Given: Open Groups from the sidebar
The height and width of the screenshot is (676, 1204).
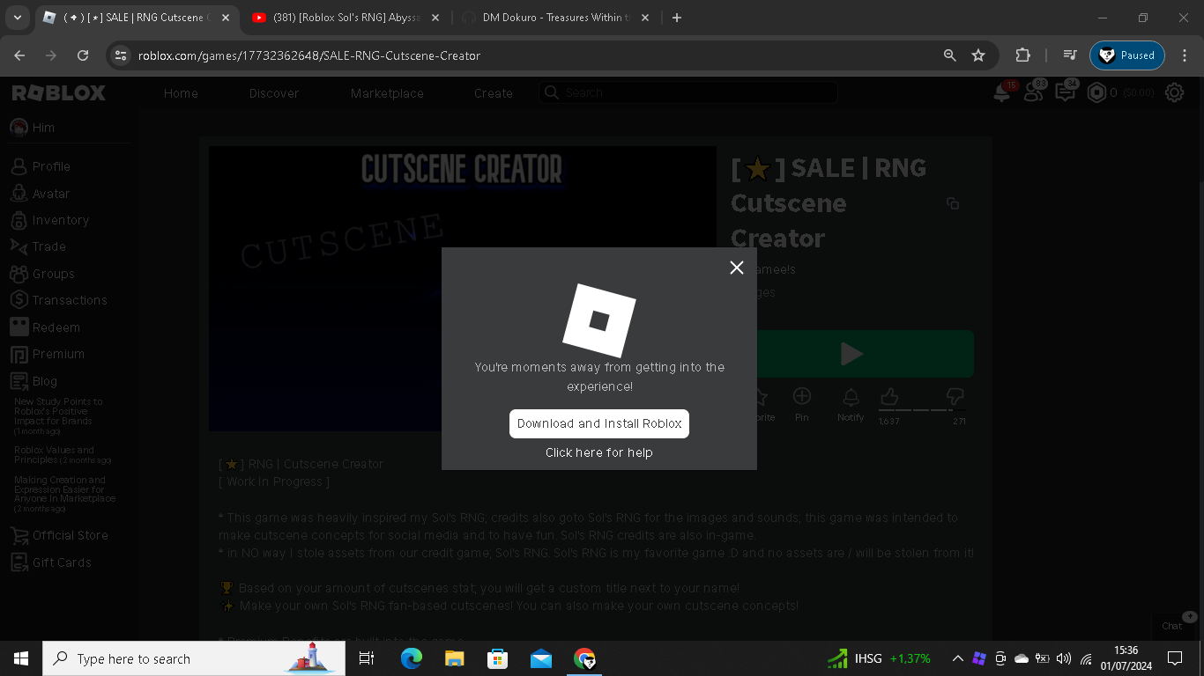Looking at the screenshot, I should click(x=42, y=274).
